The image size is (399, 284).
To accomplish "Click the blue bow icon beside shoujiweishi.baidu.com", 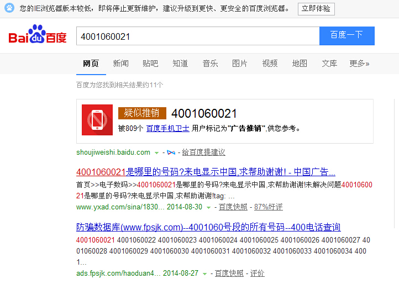I will 171,152.
